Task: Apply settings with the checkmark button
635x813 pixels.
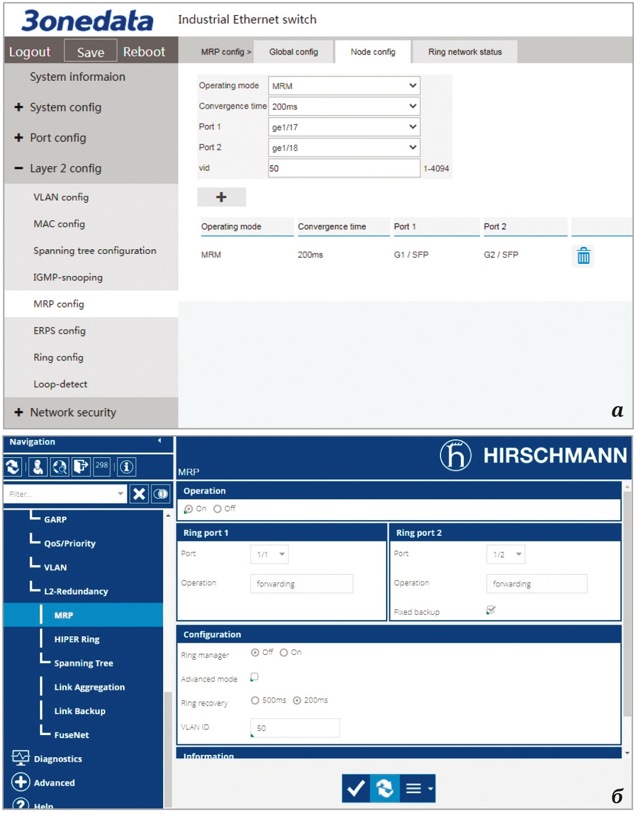Action: point(355,789)
